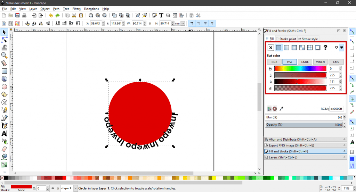Screen dimensions: 356x192
Task: Activate the Text tool
Action: 5,133
